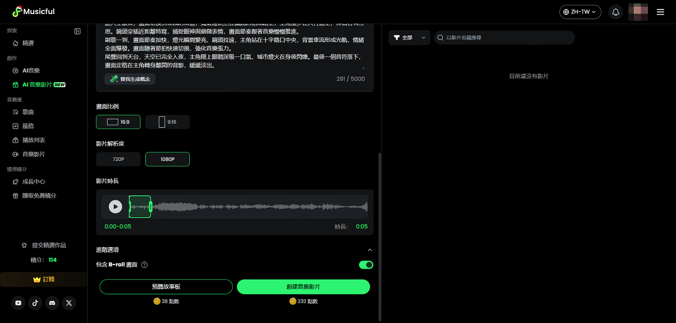The width and height of the screenshot is (676, 323).
Task: Open the Discord social link icon
Action: click(x=52, y=303)
